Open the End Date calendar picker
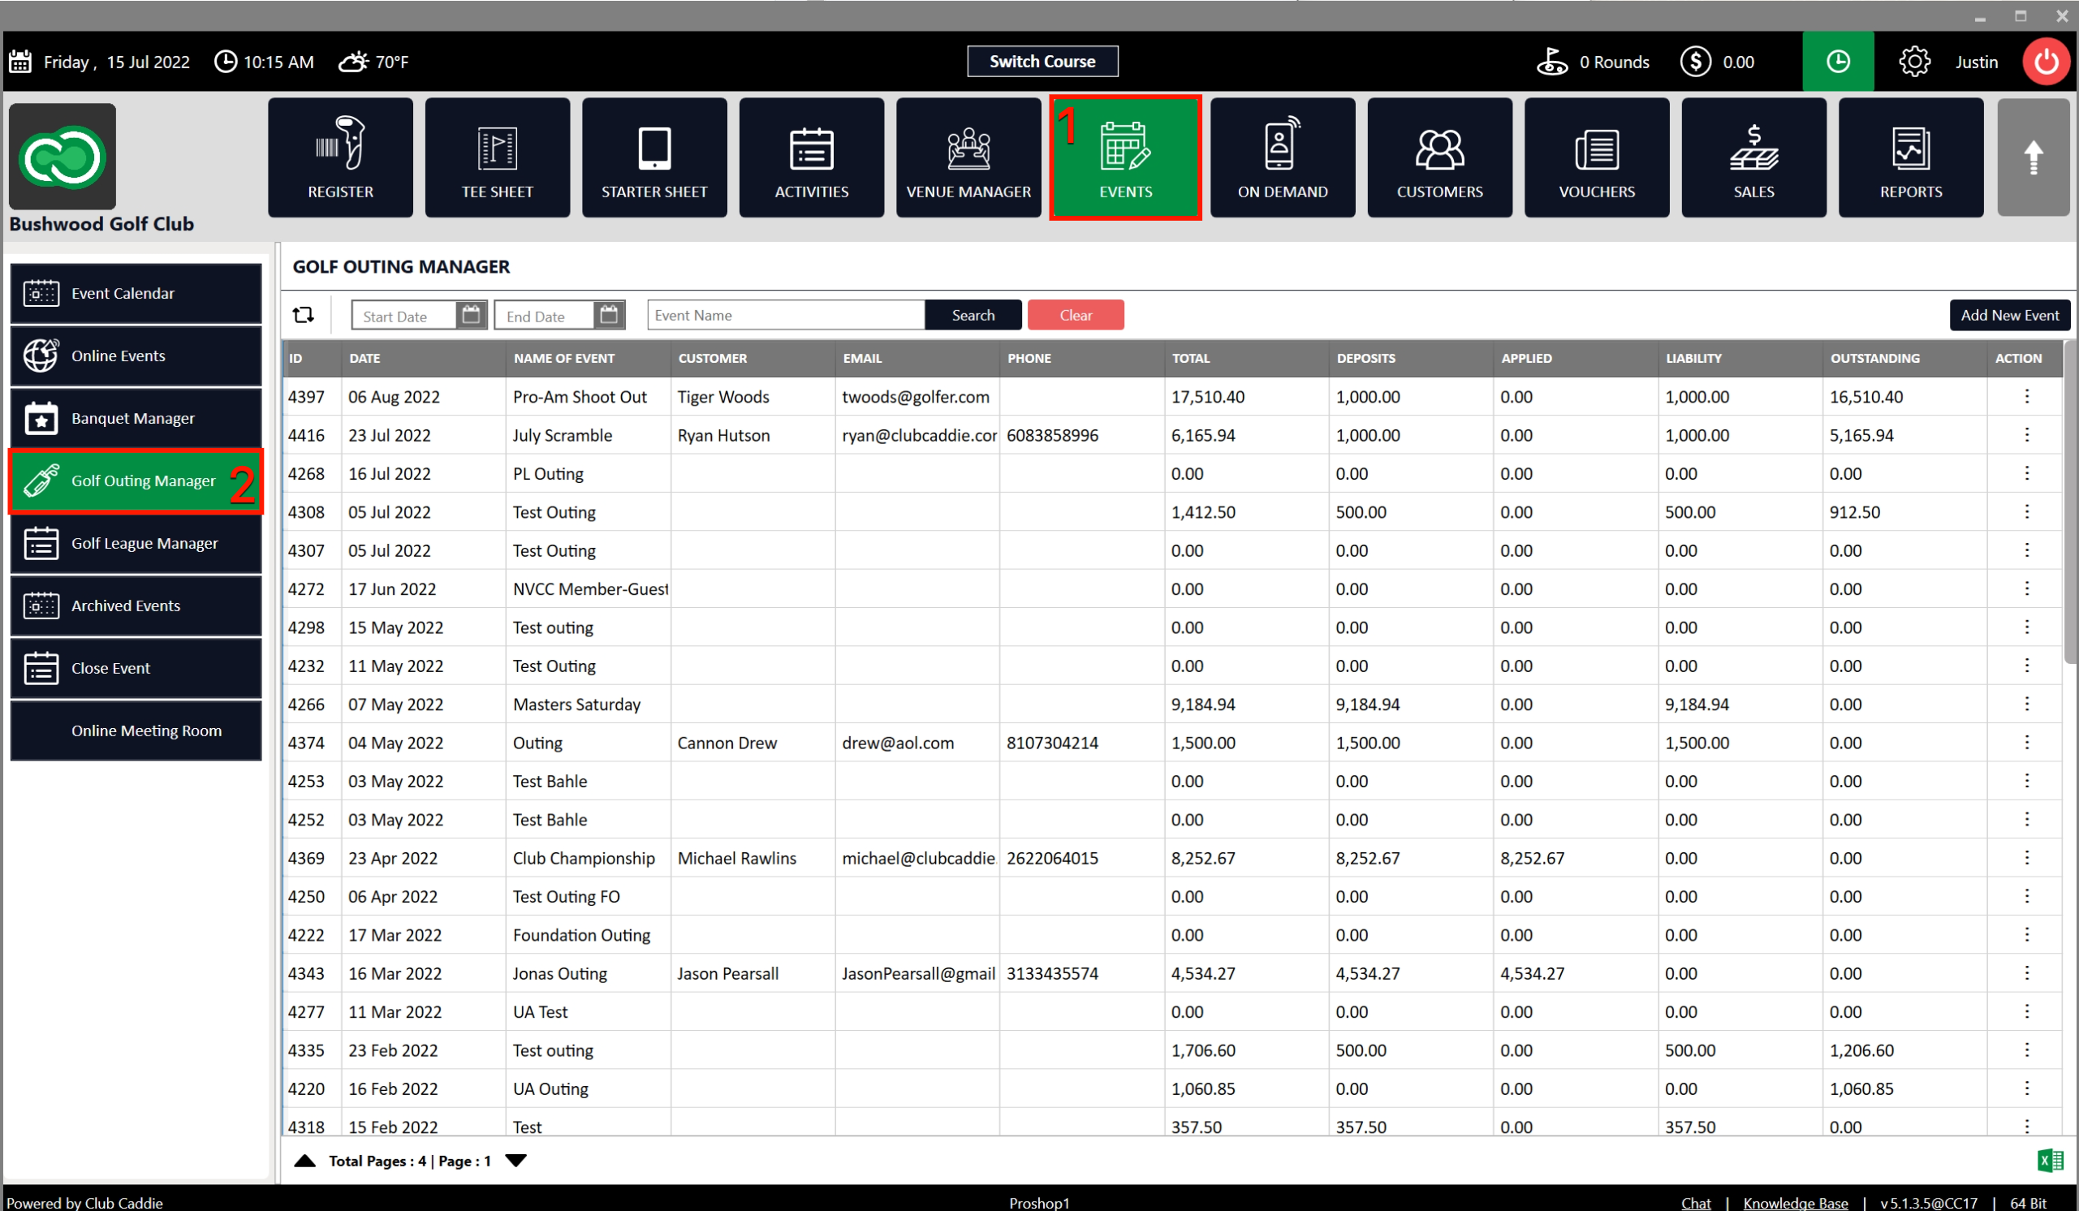 tap(608, 315)
